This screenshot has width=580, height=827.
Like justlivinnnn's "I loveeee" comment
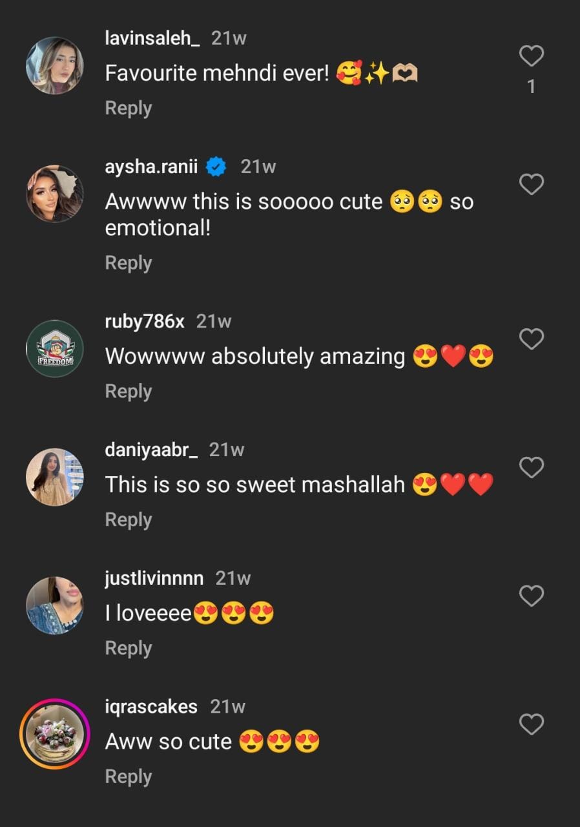point(532,596)
